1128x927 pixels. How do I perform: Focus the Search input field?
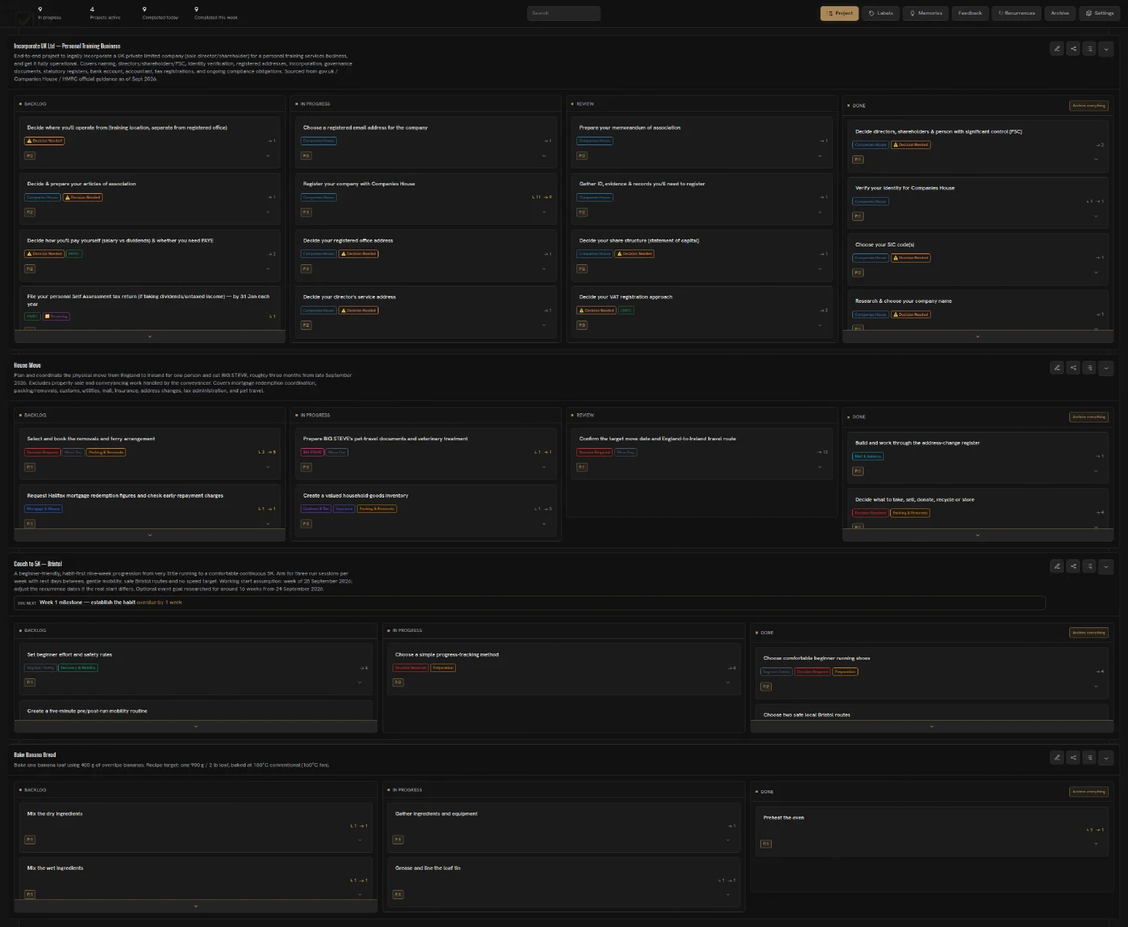(x=564, y=13)
